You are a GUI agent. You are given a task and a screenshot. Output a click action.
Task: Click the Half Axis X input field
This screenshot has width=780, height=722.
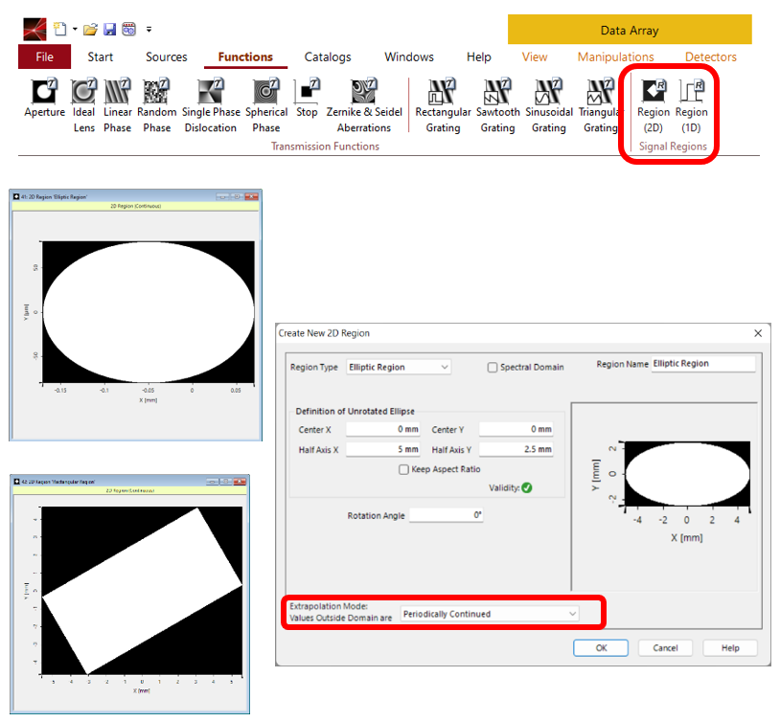(x=383, y=450)
